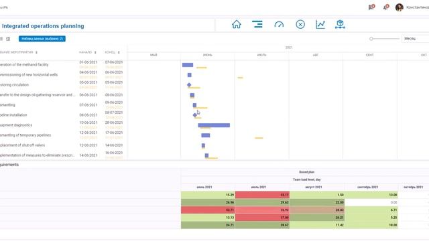The height and width of the screenshot is (241, 429).
Task: Select the equipment diagnostics activity row
Action: point(63,125)
